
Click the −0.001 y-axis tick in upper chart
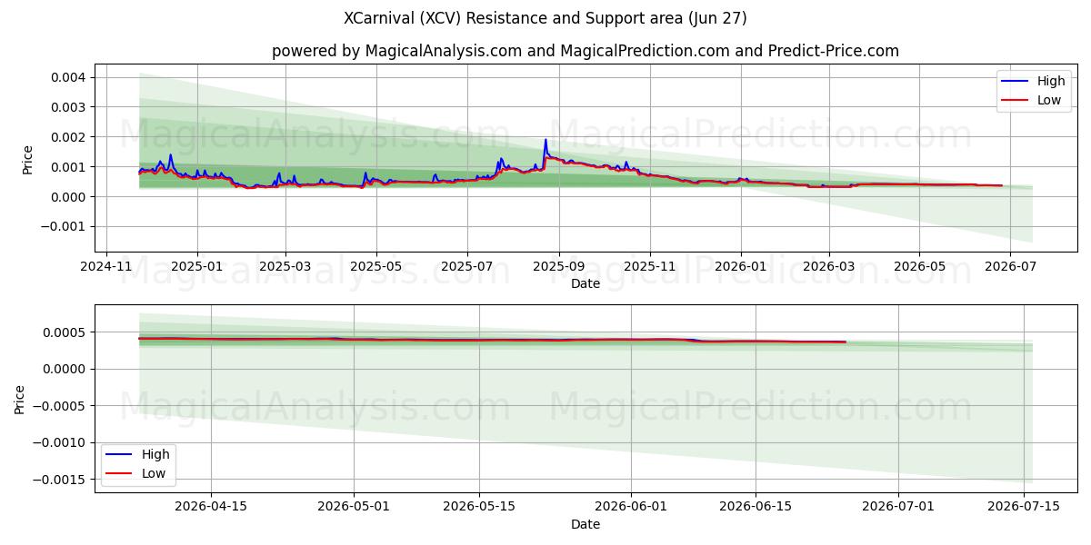click(x=64, y=227)
